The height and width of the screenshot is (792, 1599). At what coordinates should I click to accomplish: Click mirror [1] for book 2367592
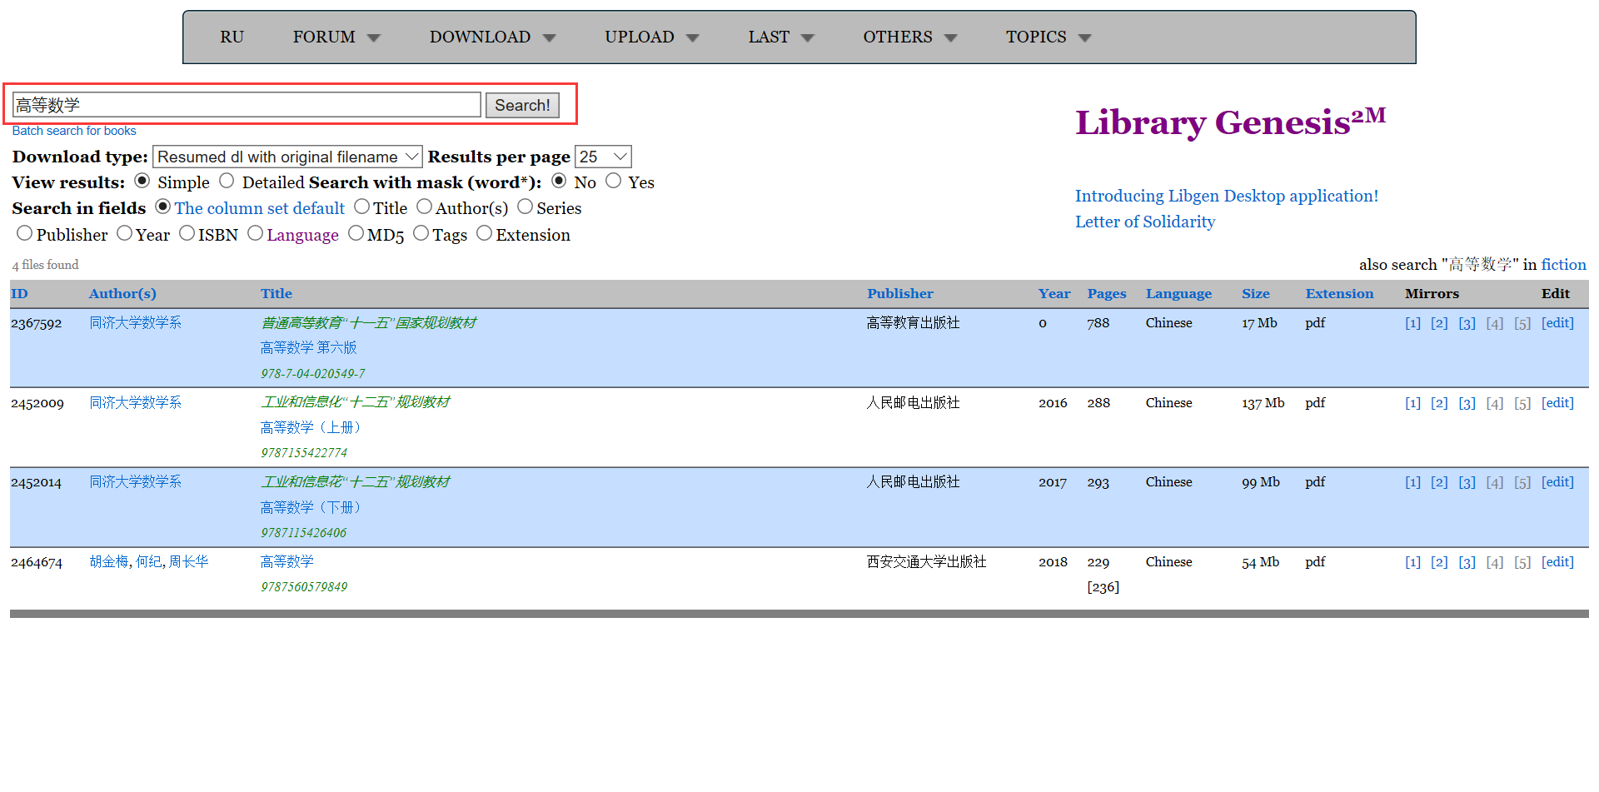pyautogui.click(x=1412, y=323)
